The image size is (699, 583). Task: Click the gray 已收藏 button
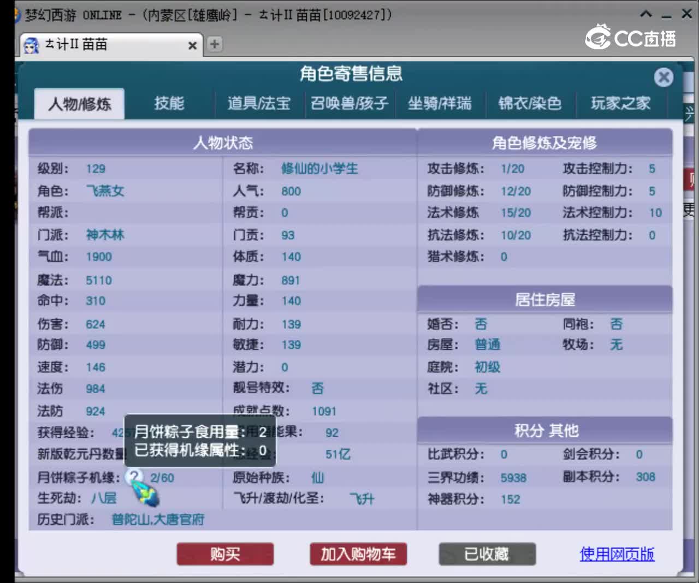point(487,554)
